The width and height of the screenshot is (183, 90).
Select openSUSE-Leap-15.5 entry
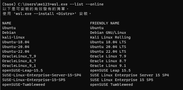coord(23,71)
